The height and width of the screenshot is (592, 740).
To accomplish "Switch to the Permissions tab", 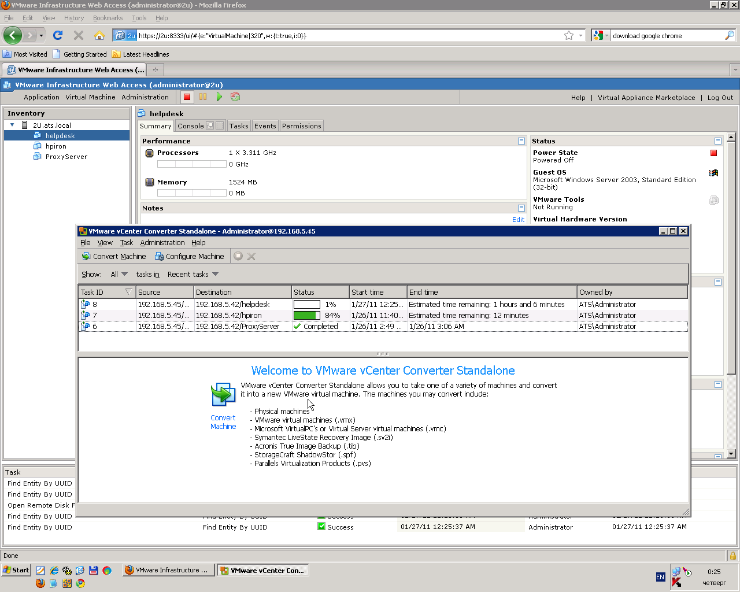I will [302, 126].
